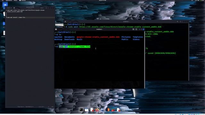This screenshot has height=115, width=205.
Task: Open the Applications menu in top bar
Action: tap(9, 1)
